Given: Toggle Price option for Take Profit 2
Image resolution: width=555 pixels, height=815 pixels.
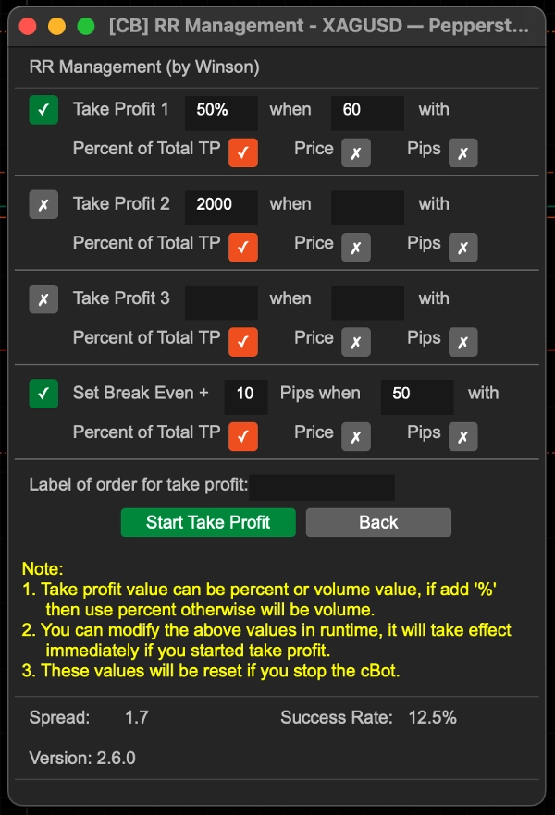Looking at the screenshot, I should 356,247.
